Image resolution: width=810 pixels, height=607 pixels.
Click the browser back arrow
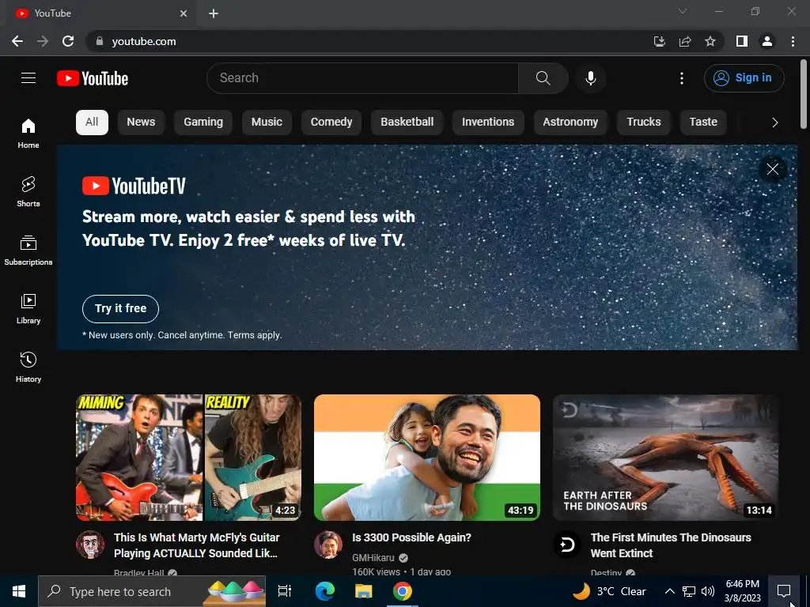17,41
